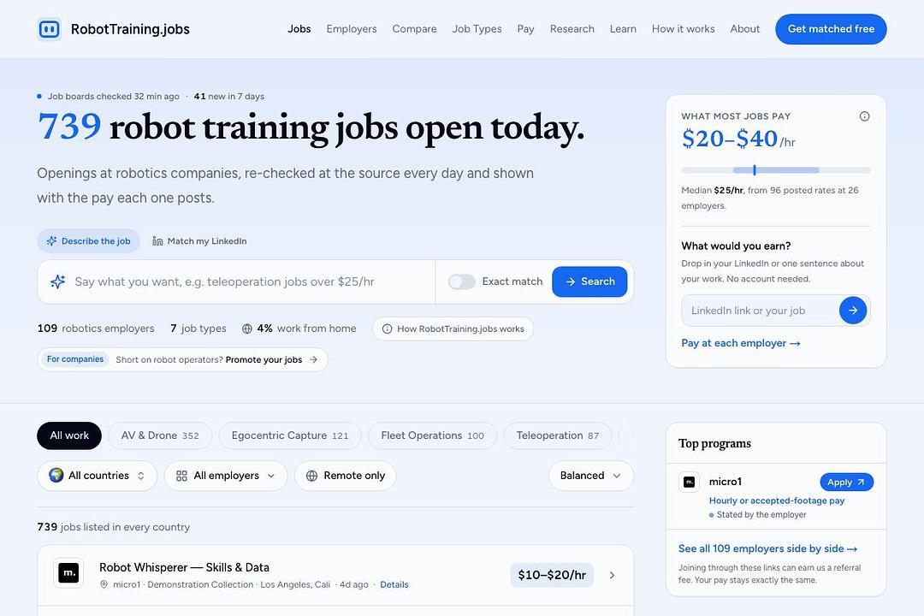Open the Learn nav item
Image resolution: width=924 pixels, height=616 pixels.
(623, 29)
